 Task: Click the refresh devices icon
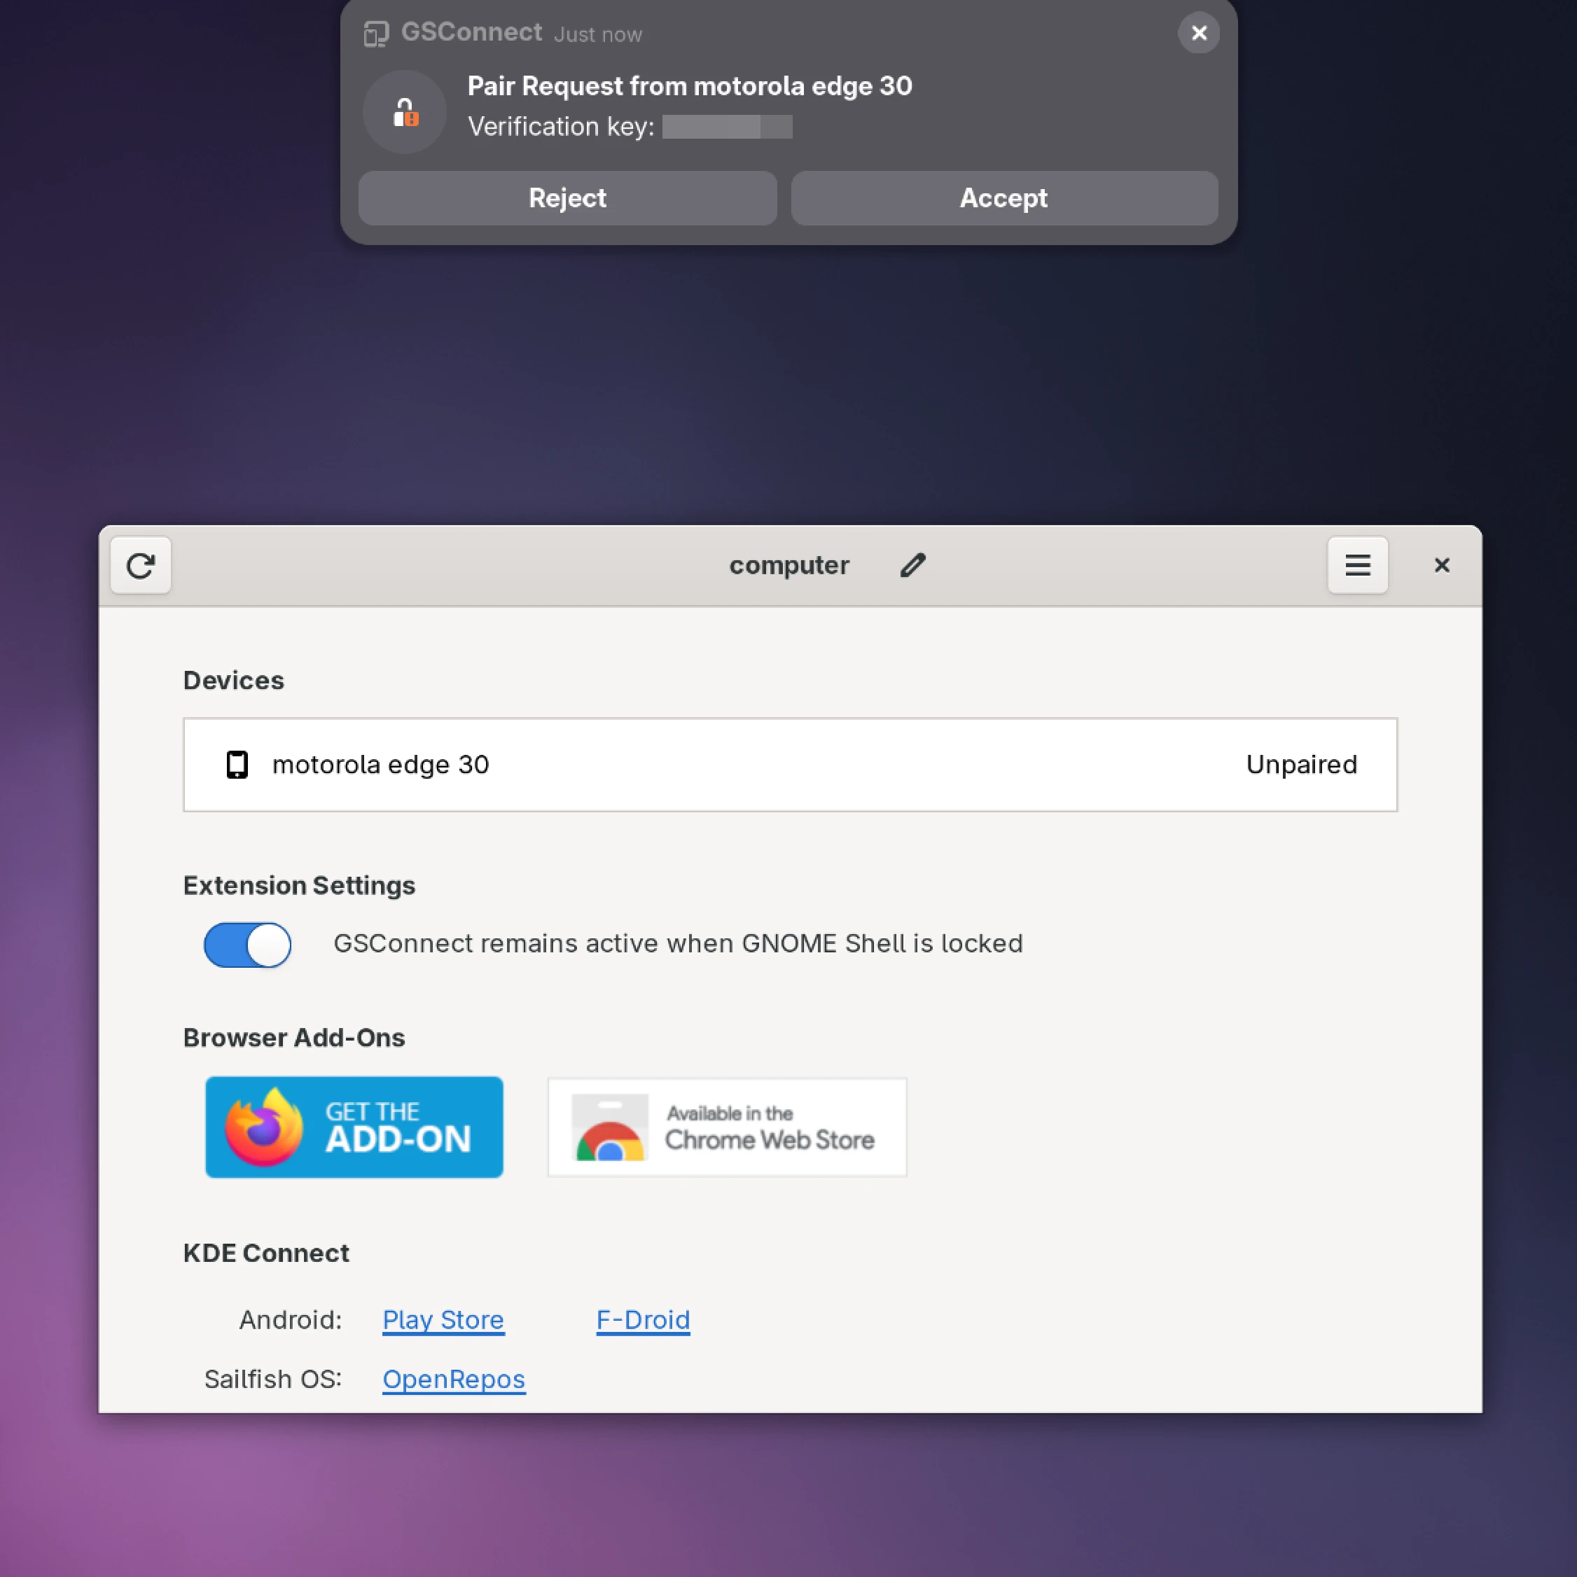(x=140, y=565)
